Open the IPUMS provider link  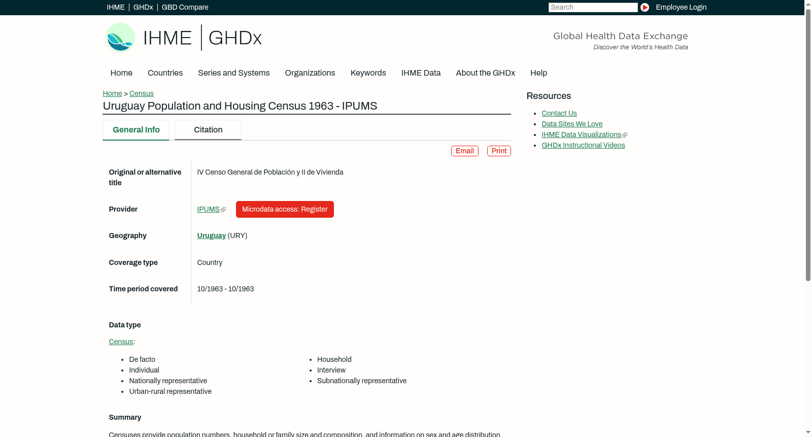click(x=208, y=209)
